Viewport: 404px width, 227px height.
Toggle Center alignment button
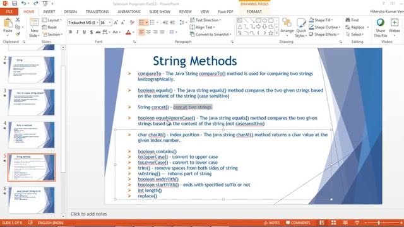pos(148,32)
